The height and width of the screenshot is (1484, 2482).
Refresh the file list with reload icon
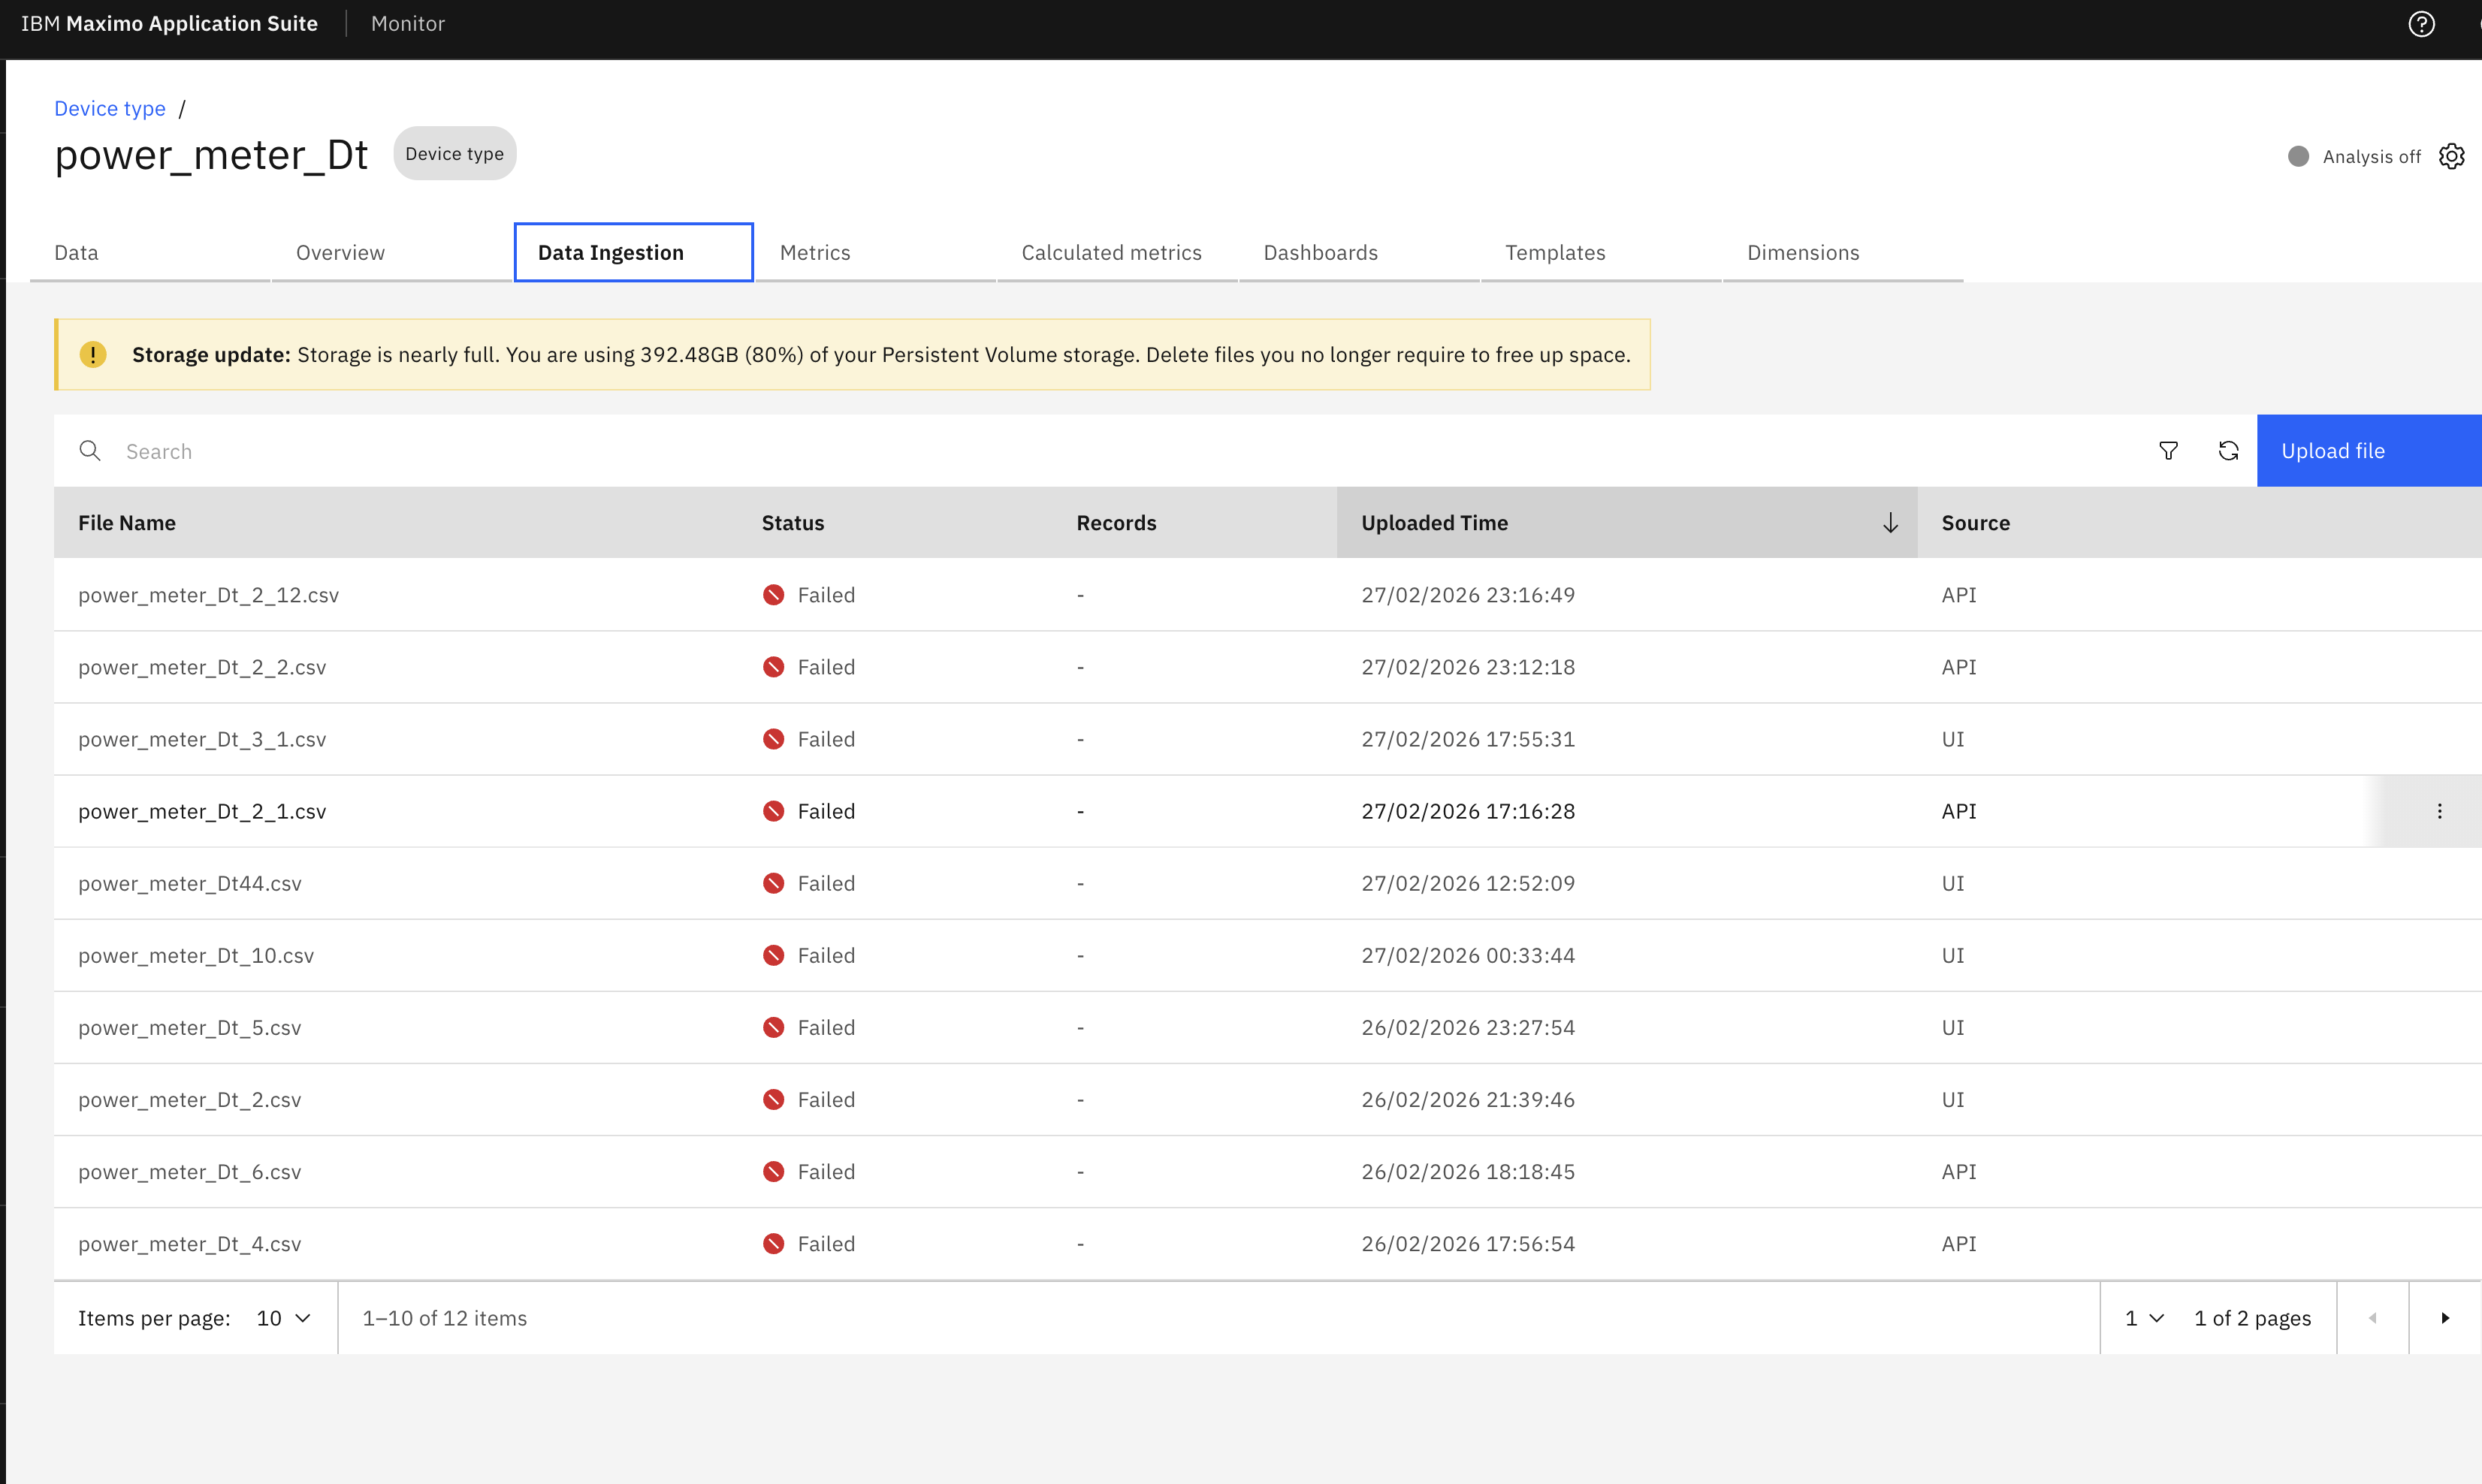pos(2228,451)
